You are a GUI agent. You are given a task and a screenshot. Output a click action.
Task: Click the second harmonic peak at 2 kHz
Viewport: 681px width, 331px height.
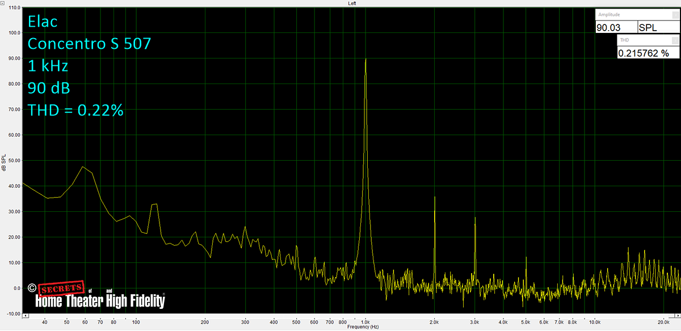point(435,198)
